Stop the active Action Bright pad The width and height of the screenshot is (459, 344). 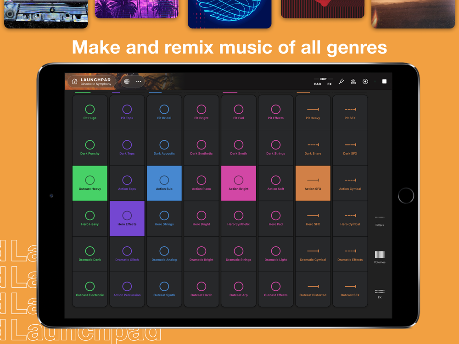tap(239, 183)
